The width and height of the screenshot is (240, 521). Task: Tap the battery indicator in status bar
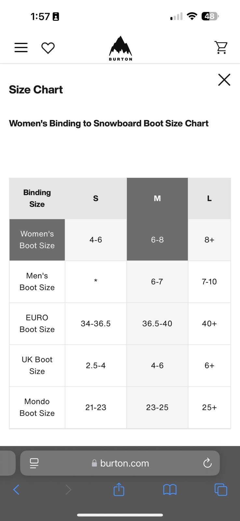click(x=210, y=16)
